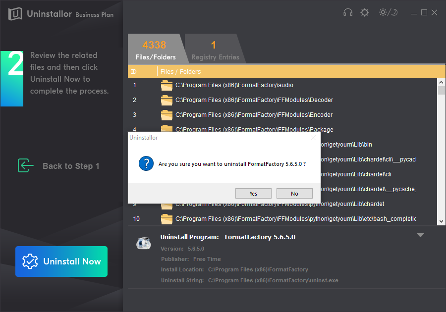Select the FormatFactory\audio folder row

[x=282, y=85]
